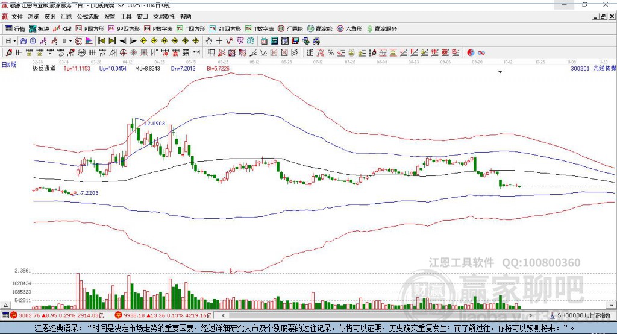Jump to last bar with skip-to-end icon
This screenshot has height=334, width=617.
(x=112, y=41)
